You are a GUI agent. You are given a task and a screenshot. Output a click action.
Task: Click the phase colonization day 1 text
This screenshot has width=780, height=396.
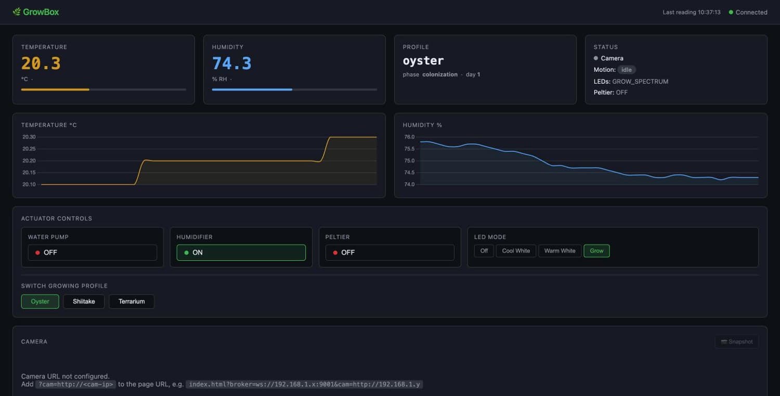pos(441,74)
